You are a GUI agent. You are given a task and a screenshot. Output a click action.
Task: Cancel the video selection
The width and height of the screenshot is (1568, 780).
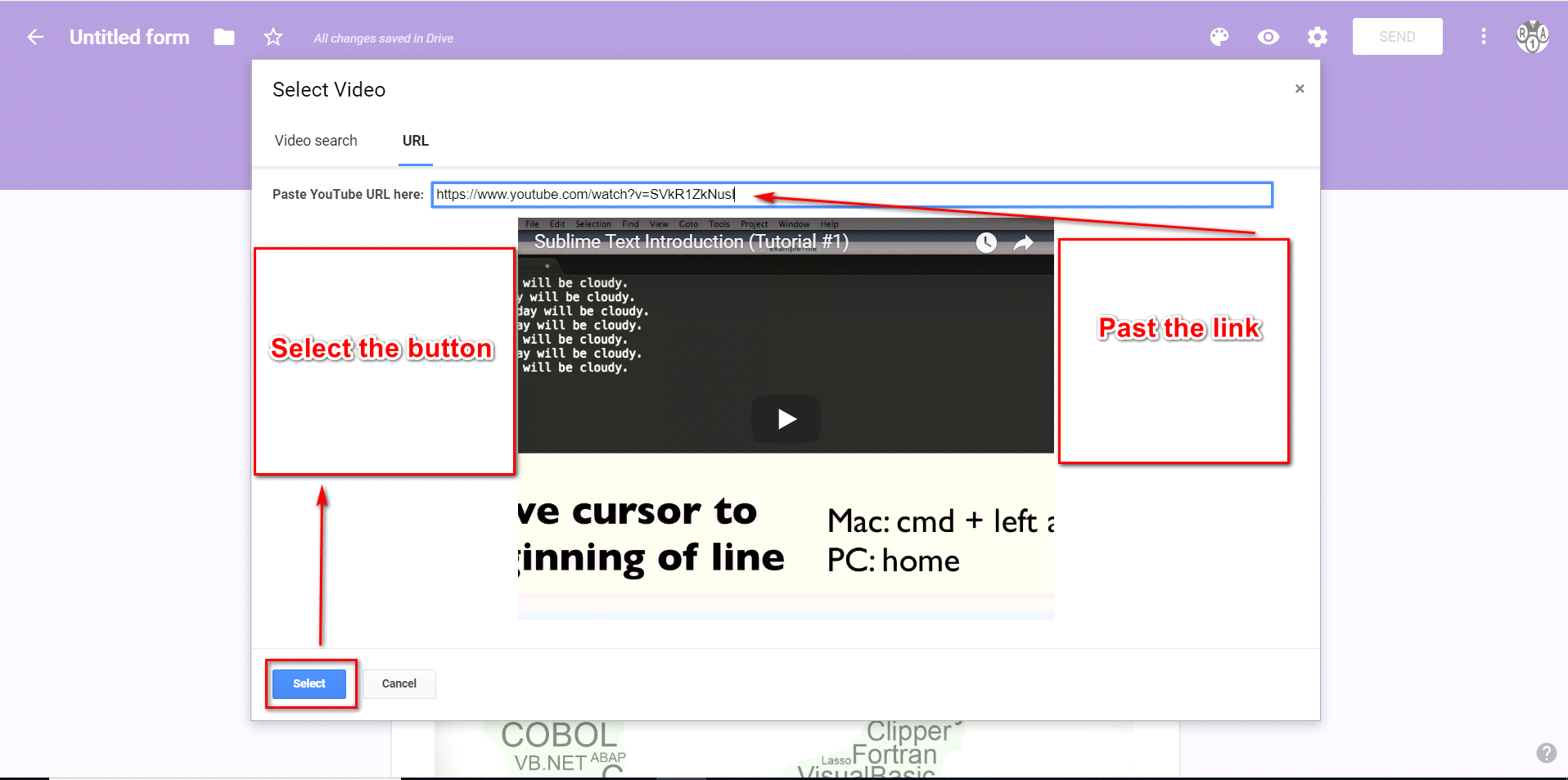pos(399,683)
